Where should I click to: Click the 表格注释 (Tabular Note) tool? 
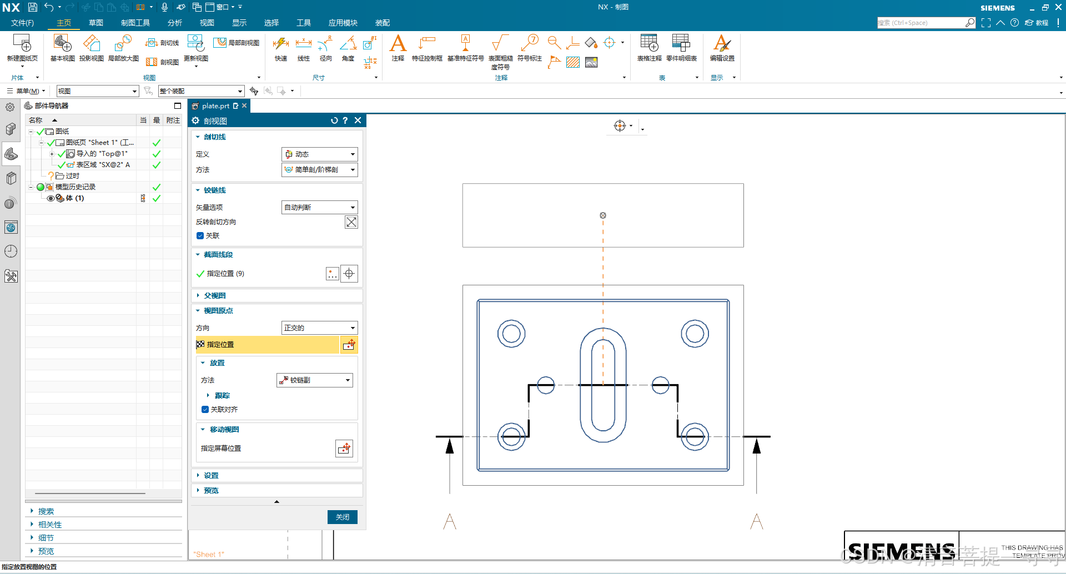click(x=649, y=48)
